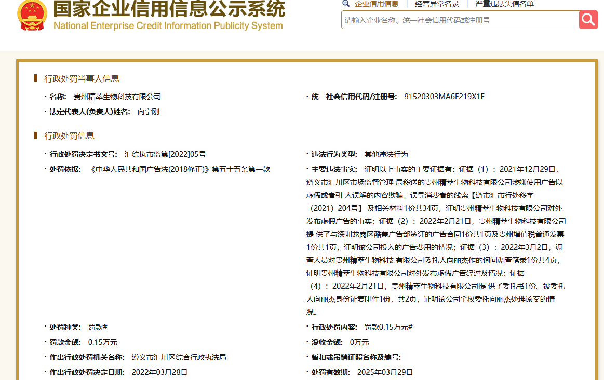Click company name 贵州精萃生物科技有限公司
Image resolution: width=604 pixels, height=380 pixels.
click(x=117, y=97)
